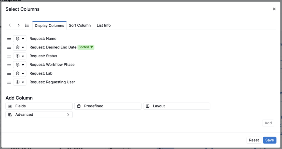Screen dimensions: 282x149
Task: Click drag handle of Request: Lab row
Action: pos(9,74)
